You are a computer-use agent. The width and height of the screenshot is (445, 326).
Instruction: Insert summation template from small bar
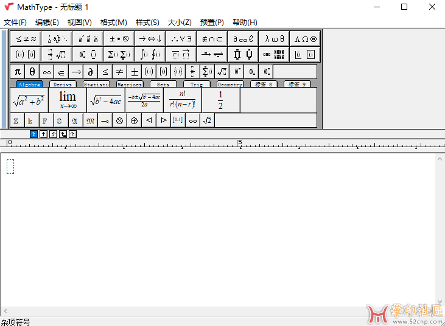(208, 72)
